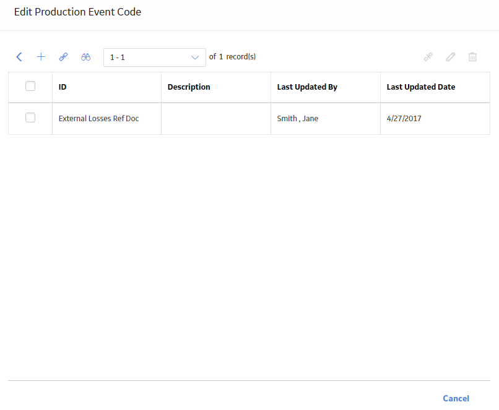The height and width of the screenshot is (410, 499).
Task: Open the 1 - 1 records range dropdown
Action: coord(155,58)
